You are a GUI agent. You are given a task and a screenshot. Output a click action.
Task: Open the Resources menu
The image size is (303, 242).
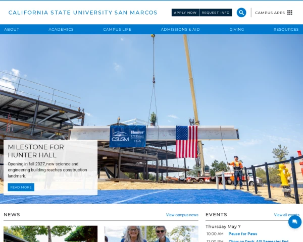click(x=286, y=29)
